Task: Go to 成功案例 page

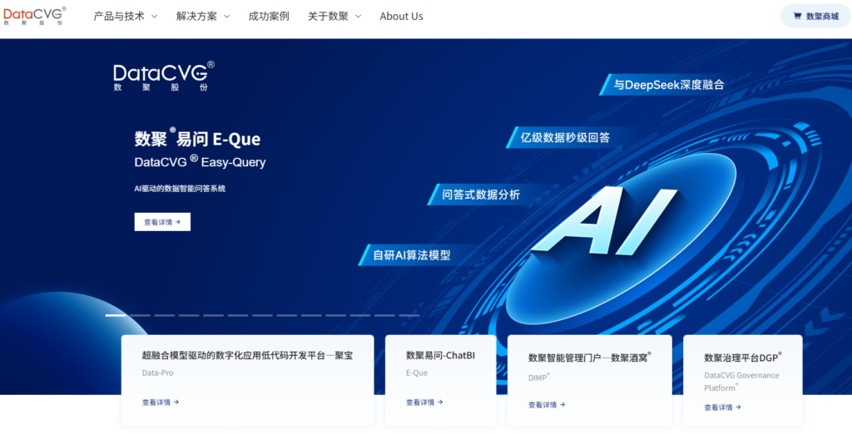Action: click(269, 17)
